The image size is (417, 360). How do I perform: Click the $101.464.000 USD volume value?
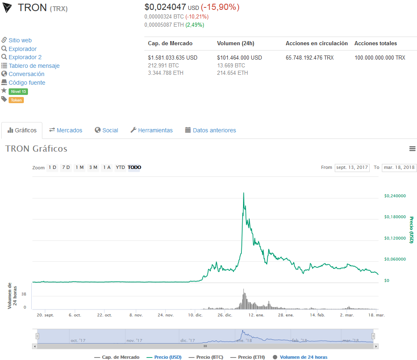239,58
